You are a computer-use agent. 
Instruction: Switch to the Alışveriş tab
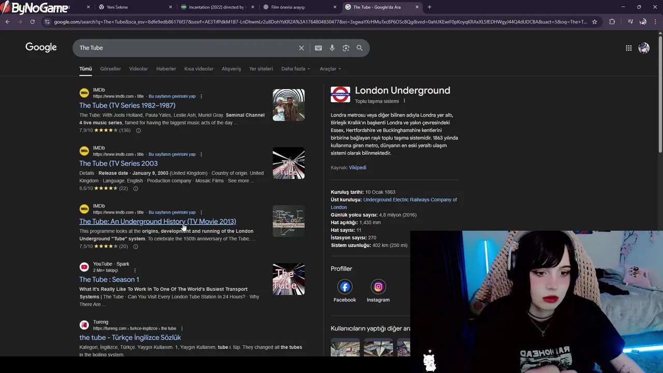coord(232,69)
